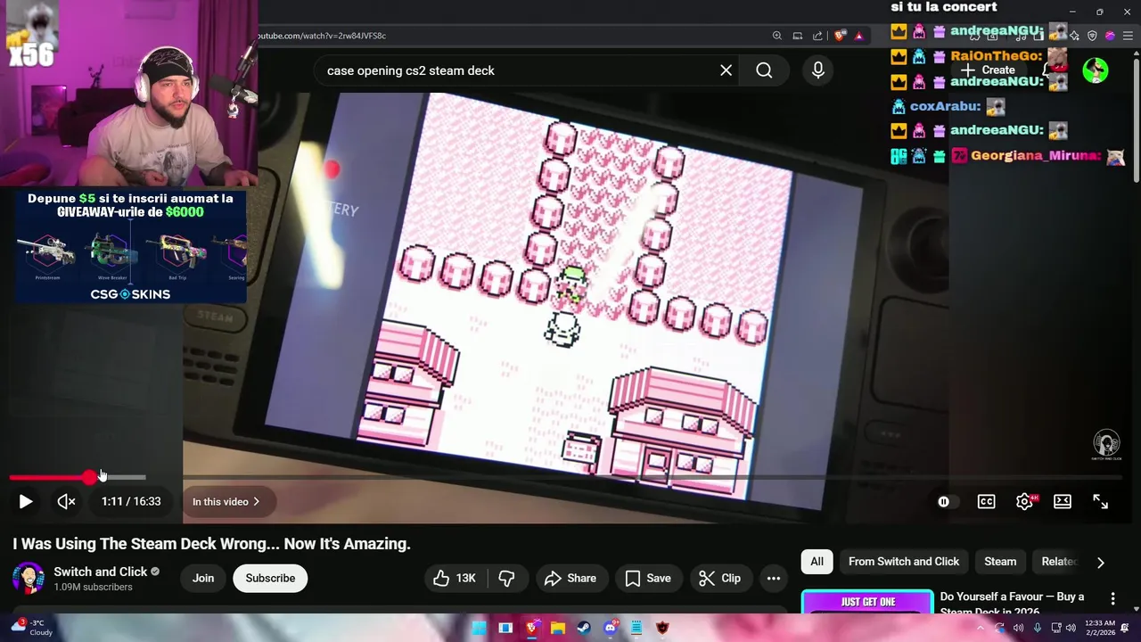Open the Brave Rewards triangle icon
The width and height of the screenshot is (1141, 642).
pyautogui.click(x=858, y=36)
